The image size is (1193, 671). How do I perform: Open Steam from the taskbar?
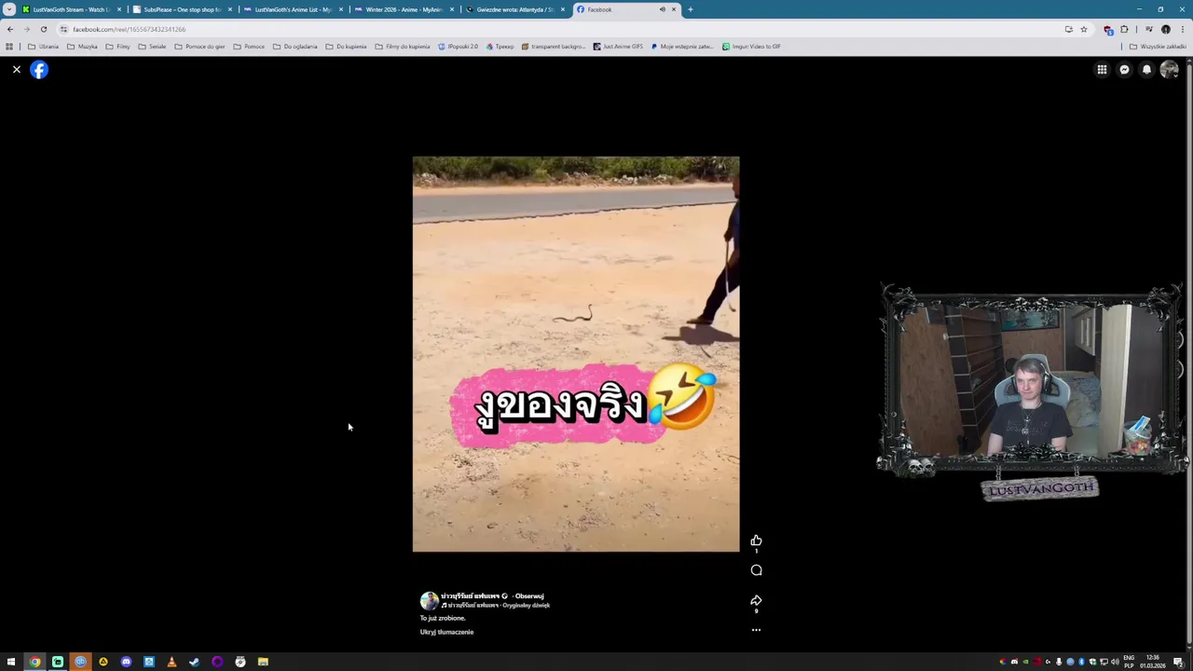coord(194,662)
